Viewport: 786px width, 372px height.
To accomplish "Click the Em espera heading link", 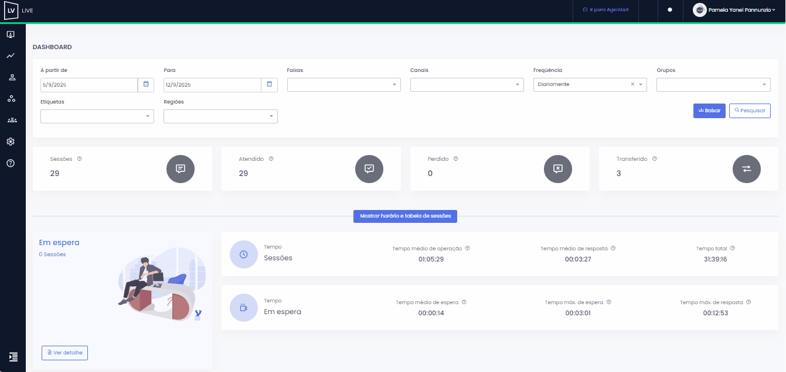I will 59,242.
